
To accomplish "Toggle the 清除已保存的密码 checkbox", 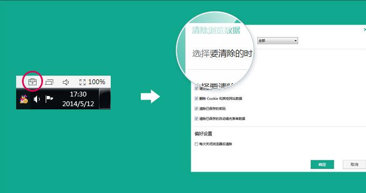I will [x=196, y=108].
